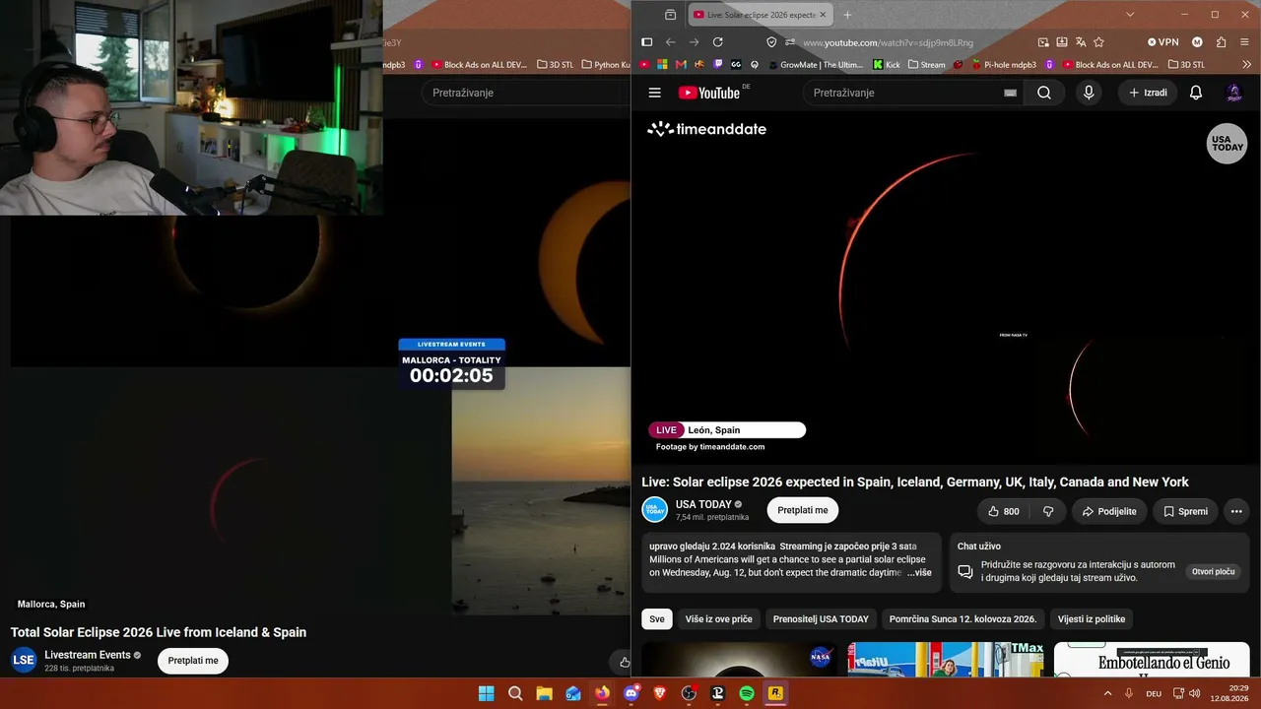This screenshot has width=1261, height=709.
Task: Open Spotify from the taskbar
Action: (x=747, y=693)
